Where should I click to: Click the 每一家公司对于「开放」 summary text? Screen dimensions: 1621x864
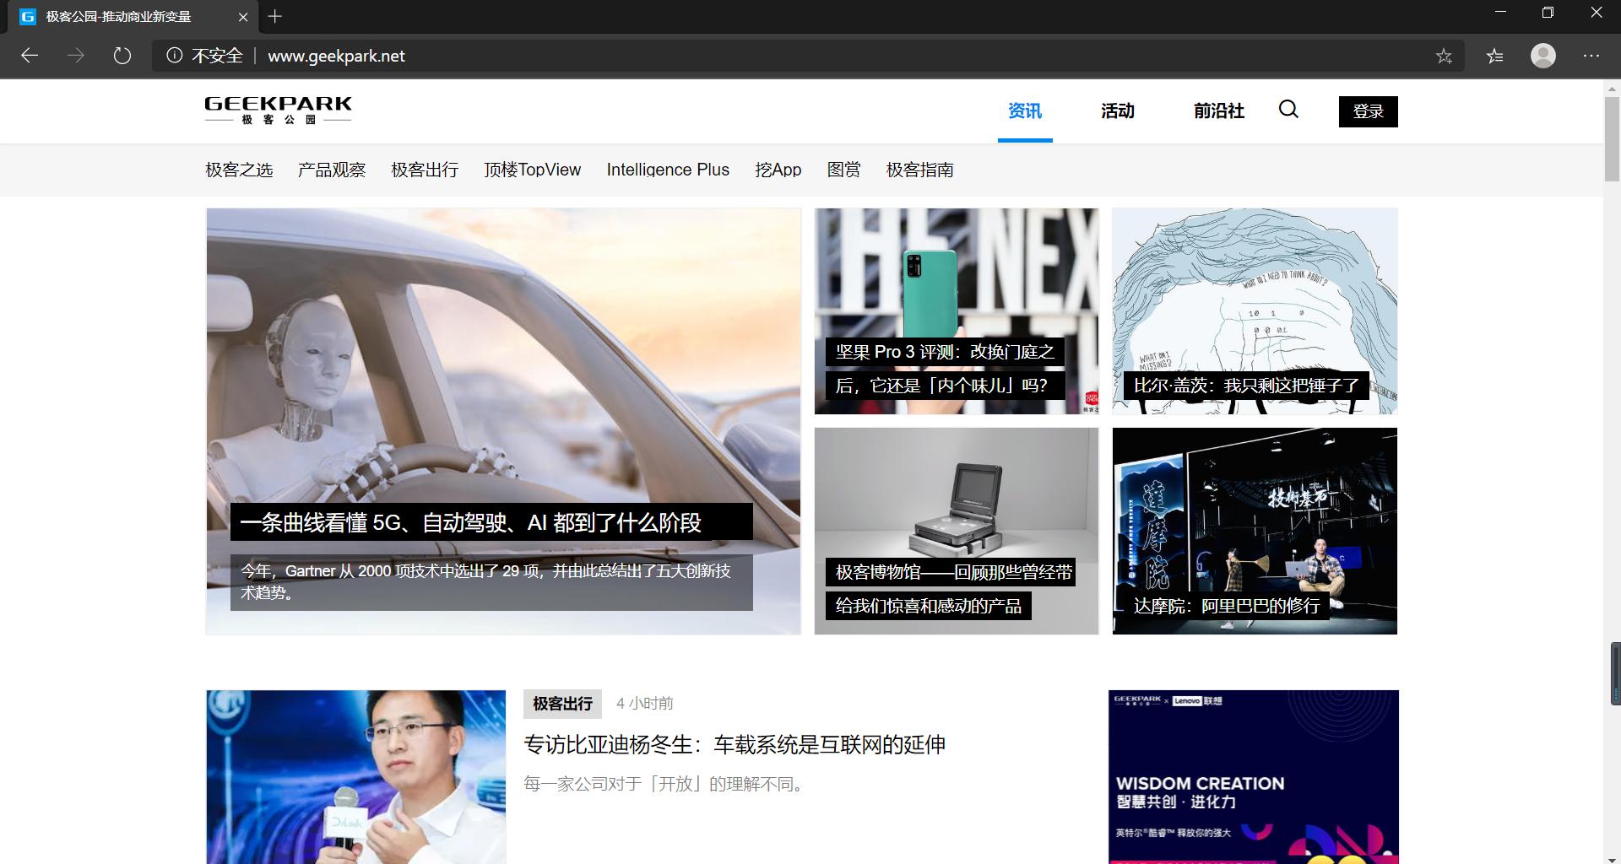[666, 784]
